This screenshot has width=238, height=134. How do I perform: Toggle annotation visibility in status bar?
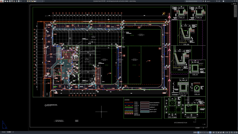218,132
